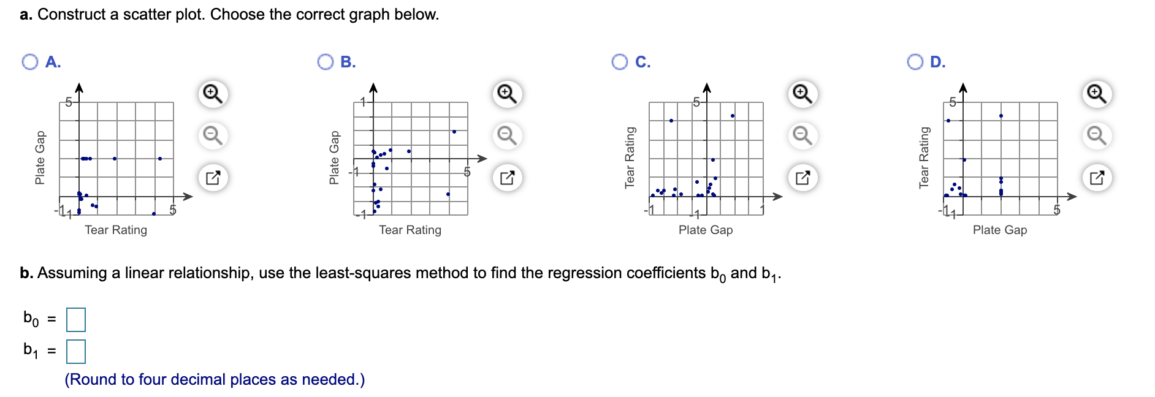The image size is (1155, 397).
Task: Select answer choice D radio button
Action: 914,61
